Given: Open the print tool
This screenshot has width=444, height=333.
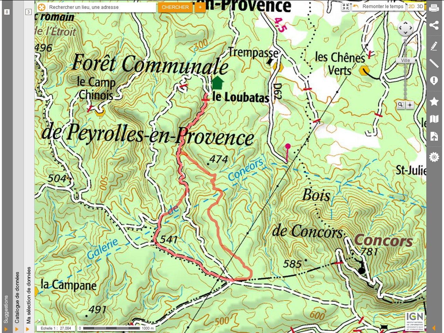Looking at the screenshot, I should coord(434,8).
